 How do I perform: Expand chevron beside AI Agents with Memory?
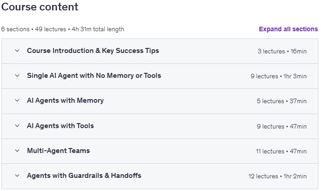click(x=17, y=100)
